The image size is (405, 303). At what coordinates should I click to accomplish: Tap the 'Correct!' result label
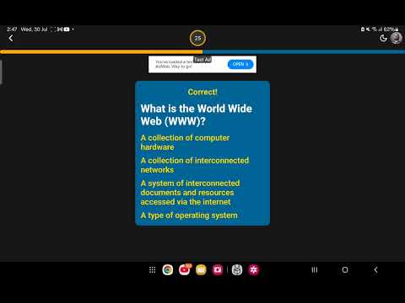click(x=202, y=92)
